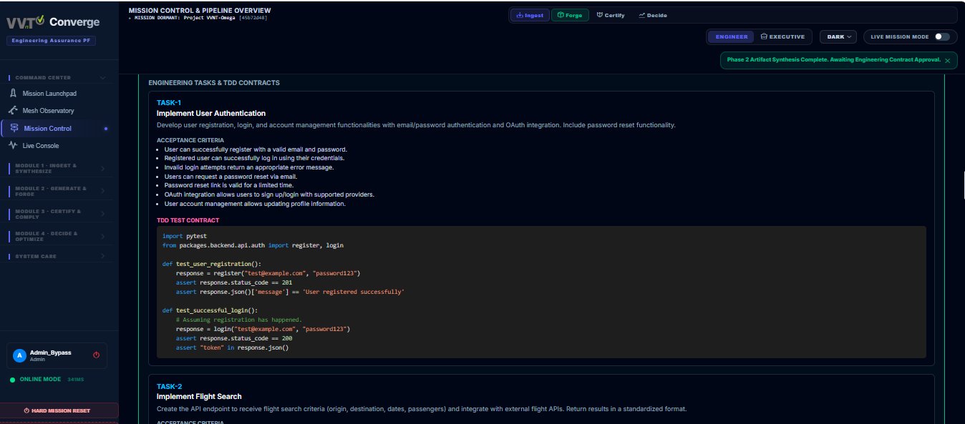Expand Module 3 - Certify & Comply

click(x=57, y=214)
